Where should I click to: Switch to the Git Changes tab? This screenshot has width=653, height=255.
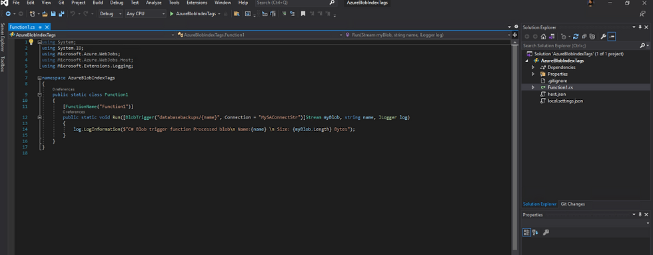click(x=572, y=204)
